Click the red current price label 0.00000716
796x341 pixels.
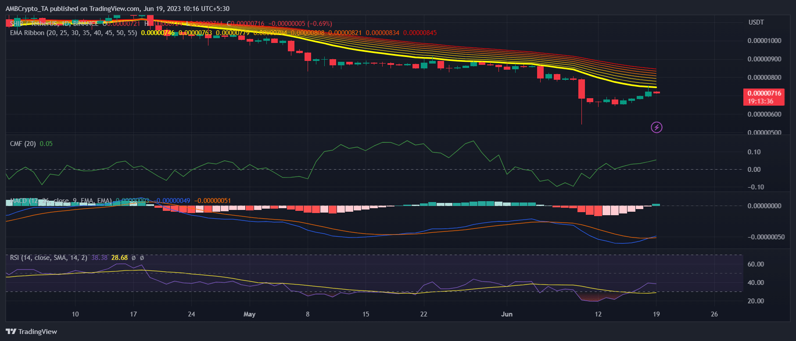(x=764, y=93)
